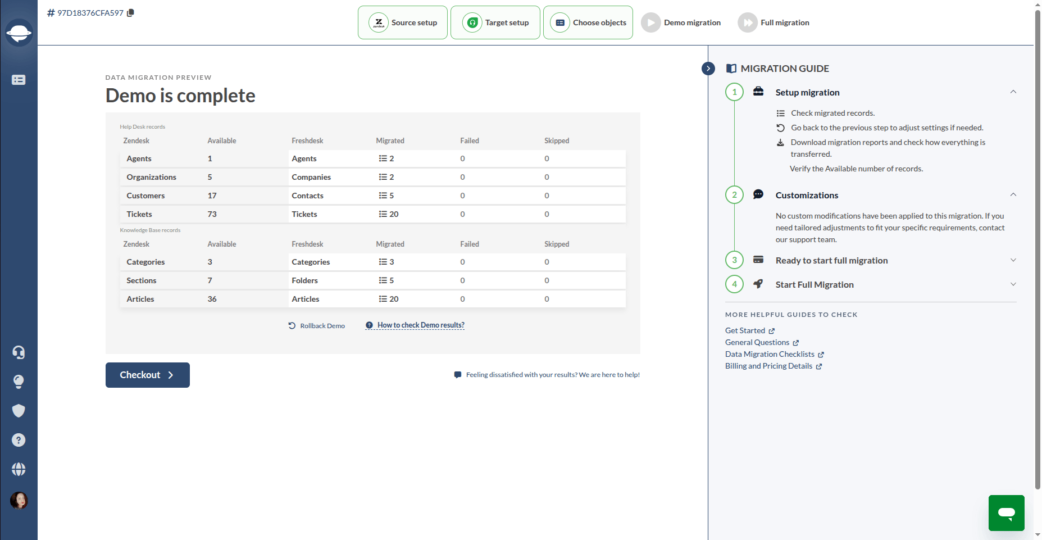Click the Tickets available count 73

point(212,214)
